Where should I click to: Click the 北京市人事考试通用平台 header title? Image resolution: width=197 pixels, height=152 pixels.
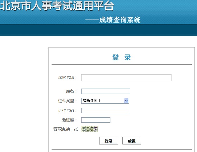coord(57,6)
